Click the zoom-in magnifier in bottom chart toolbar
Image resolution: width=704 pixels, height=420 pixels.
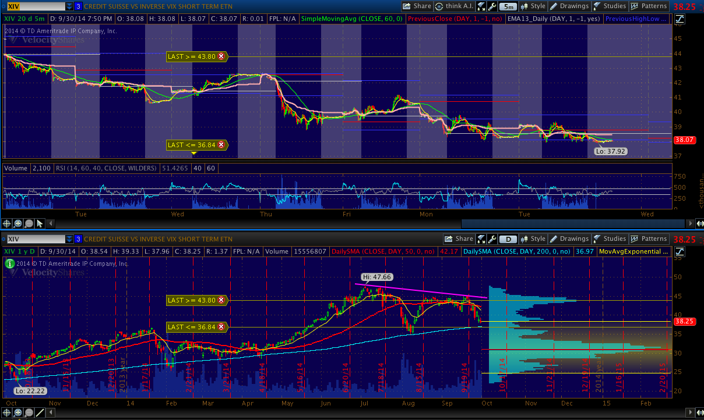click(x=18, y=412)
